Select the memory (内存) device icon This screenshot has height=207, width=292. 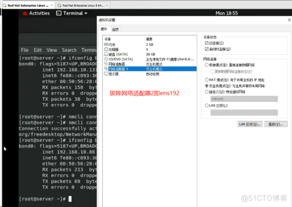coord(106,44)
